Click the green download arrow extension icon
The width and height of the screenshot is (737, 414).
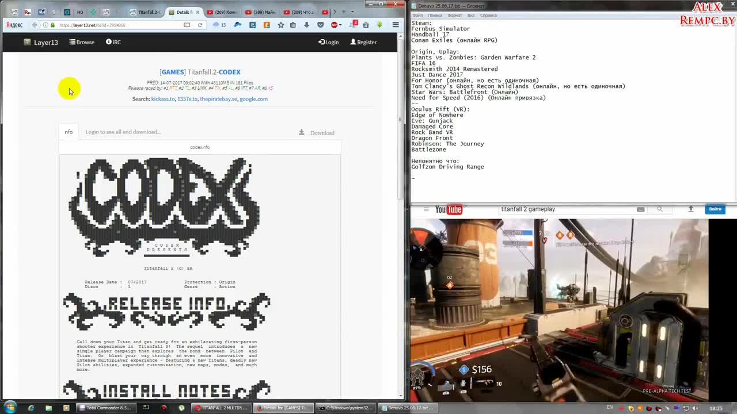[x=379, y=25]
